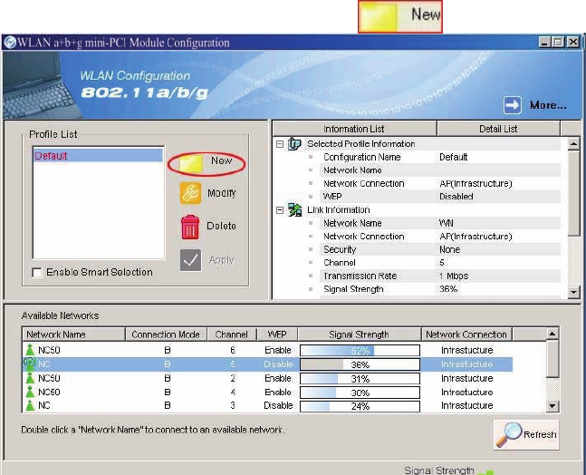Screen dimensions: 586x475
Task: Collapse the Link Information section
Action: pos(280,210)
